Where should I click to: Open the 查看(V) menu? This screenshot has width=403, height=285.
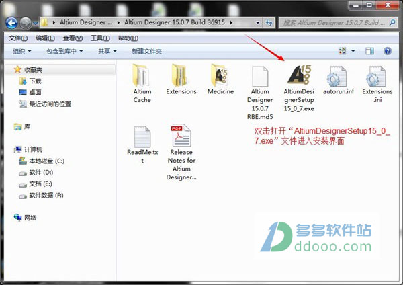click(x=73, y=38)
